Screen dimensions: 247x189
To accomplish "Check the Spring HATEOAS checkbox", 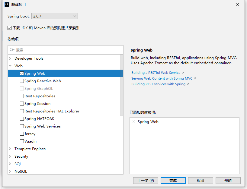I will coord(22,119).
